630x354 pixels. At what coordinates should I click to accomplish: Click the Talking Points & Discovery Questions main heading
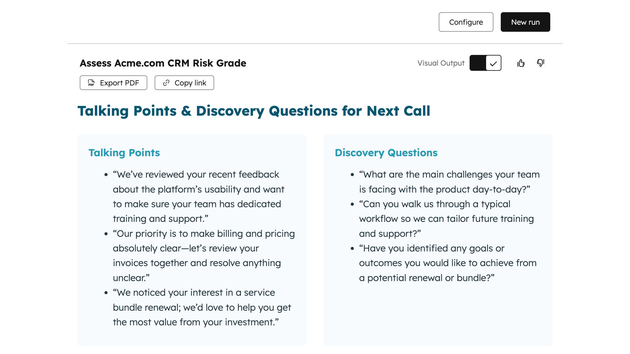pos(254,111)
